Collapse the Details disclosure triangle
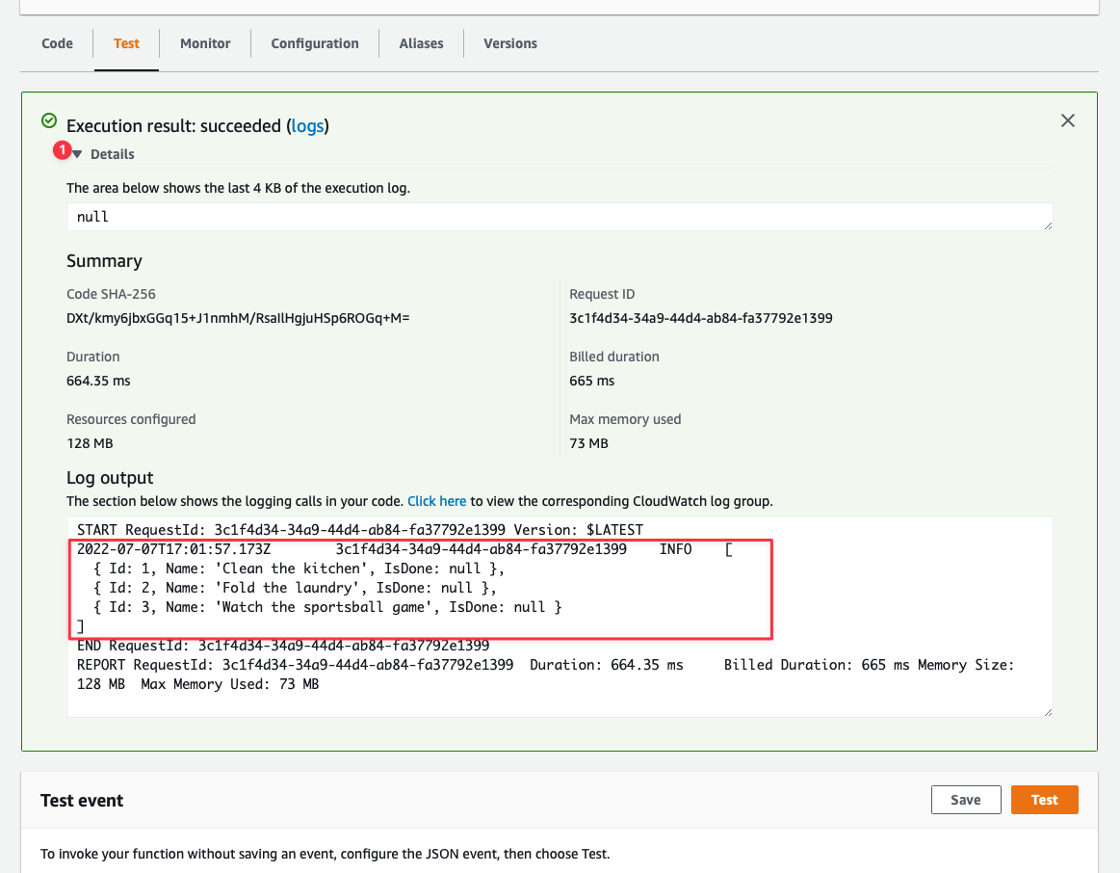Viewport: 1120px width, 873px height. coord(77,154)
